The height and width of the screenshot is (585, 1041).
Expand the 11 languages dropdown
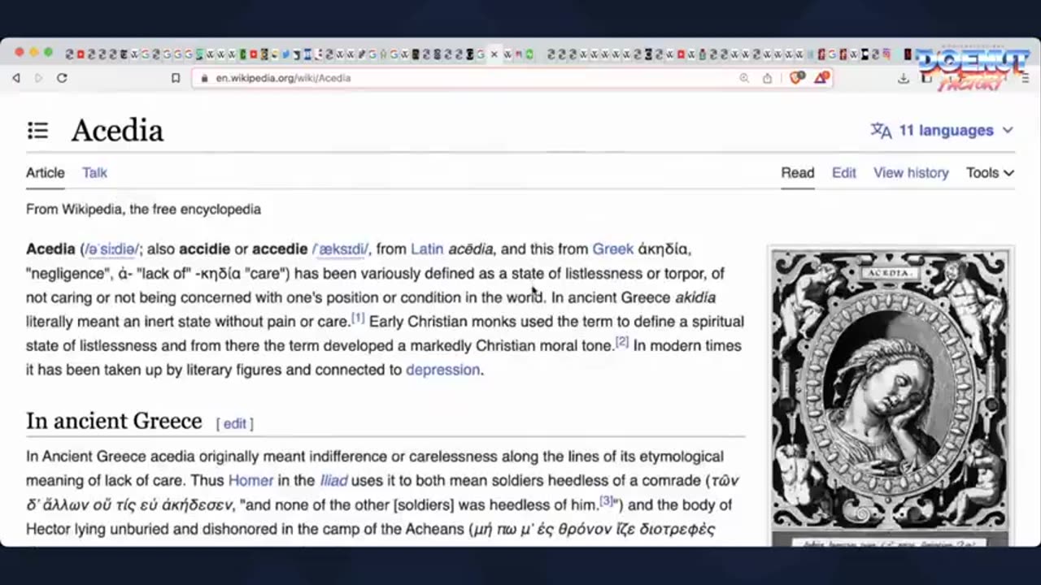pyautogui.click(x=942, y=130)
